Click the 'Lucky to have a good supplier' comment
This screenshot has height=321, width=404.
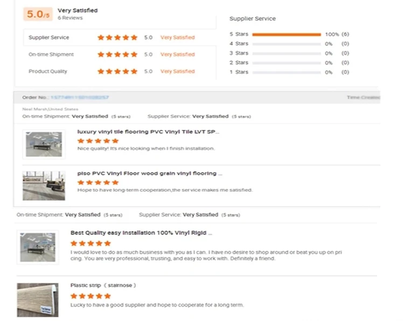click(157, 305)
